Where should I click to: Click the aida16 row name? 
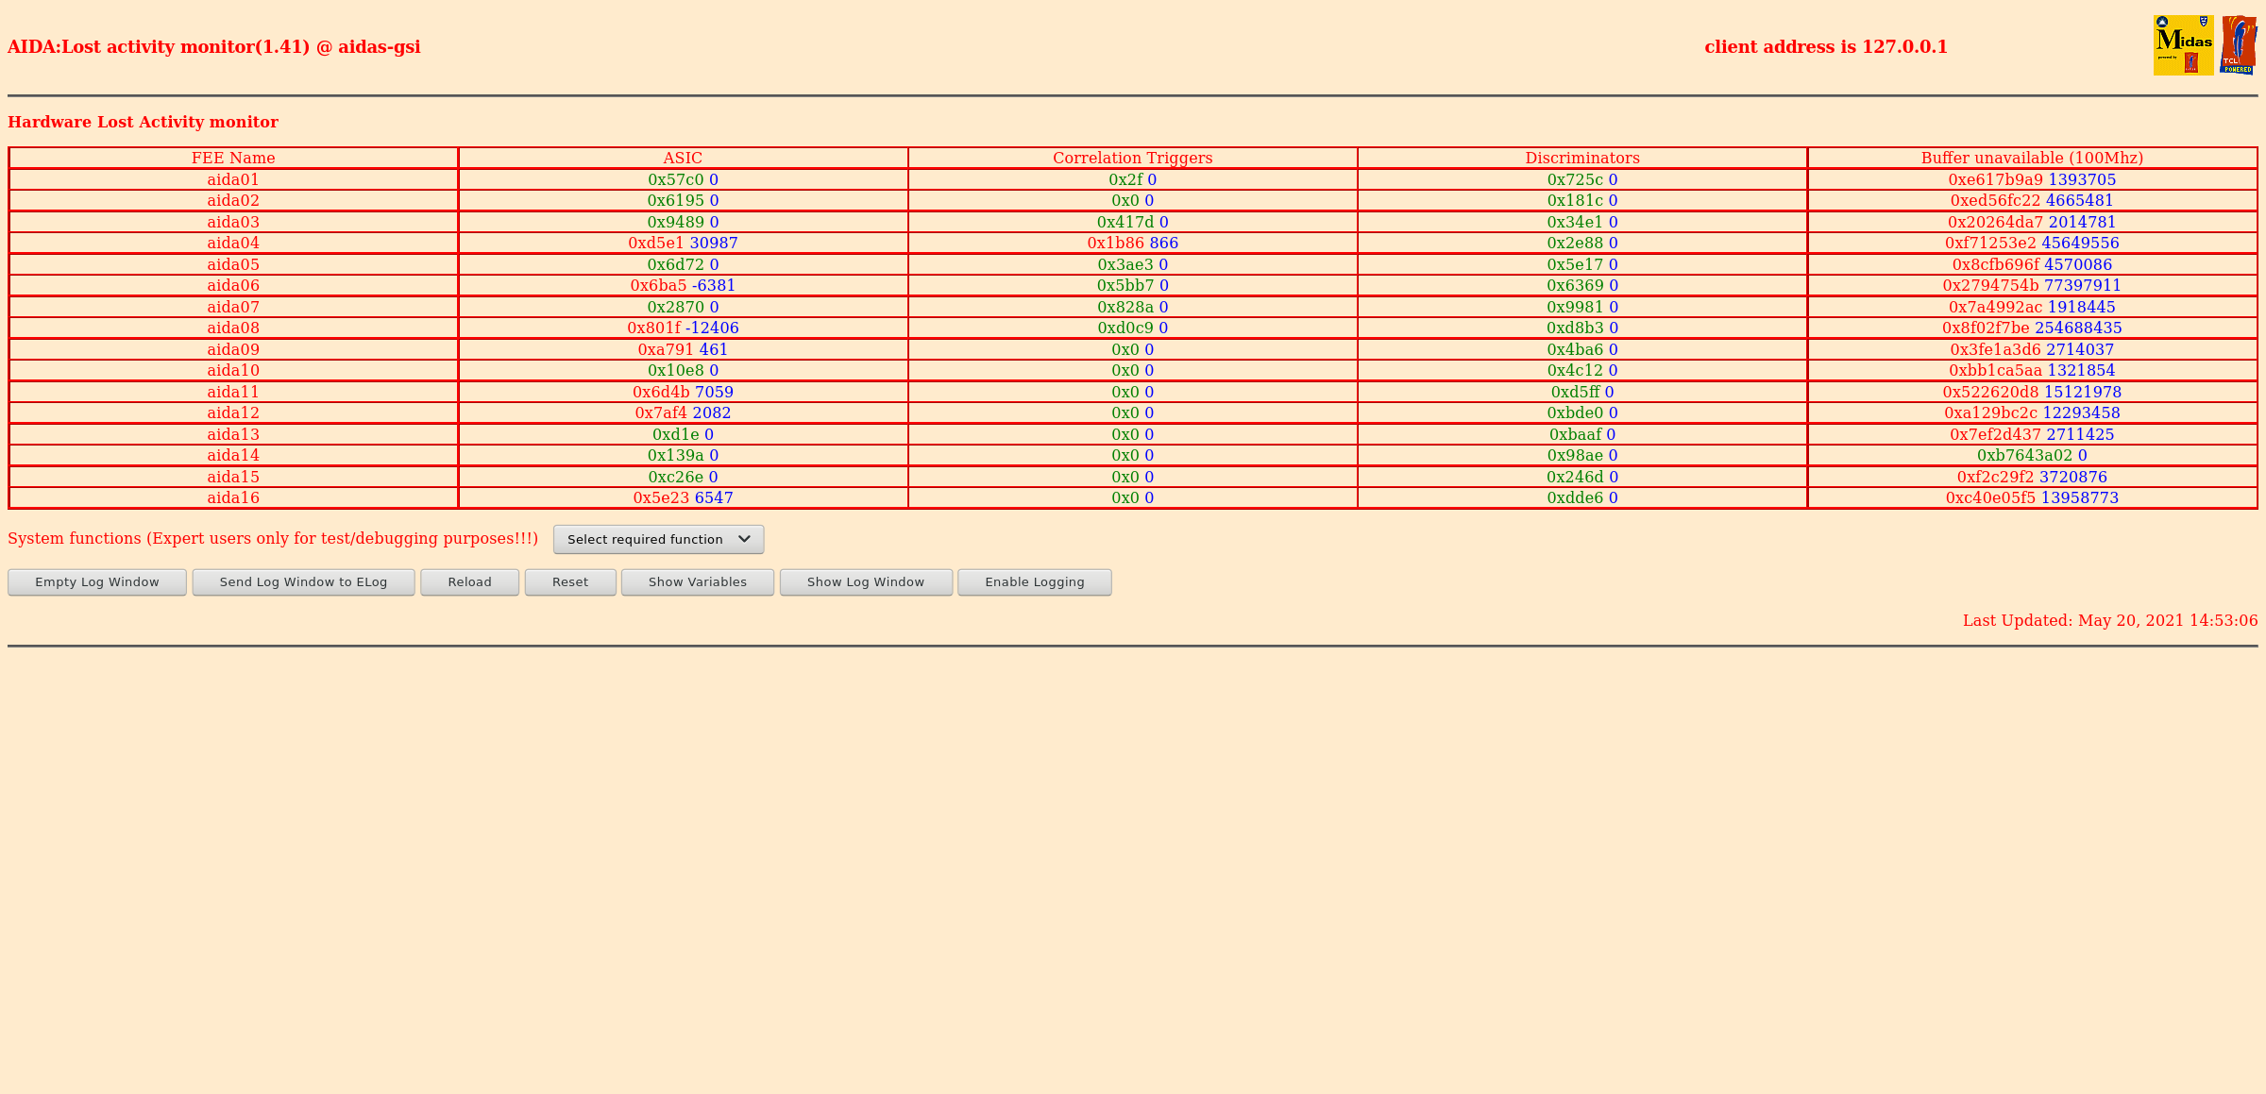click(233, 497)
